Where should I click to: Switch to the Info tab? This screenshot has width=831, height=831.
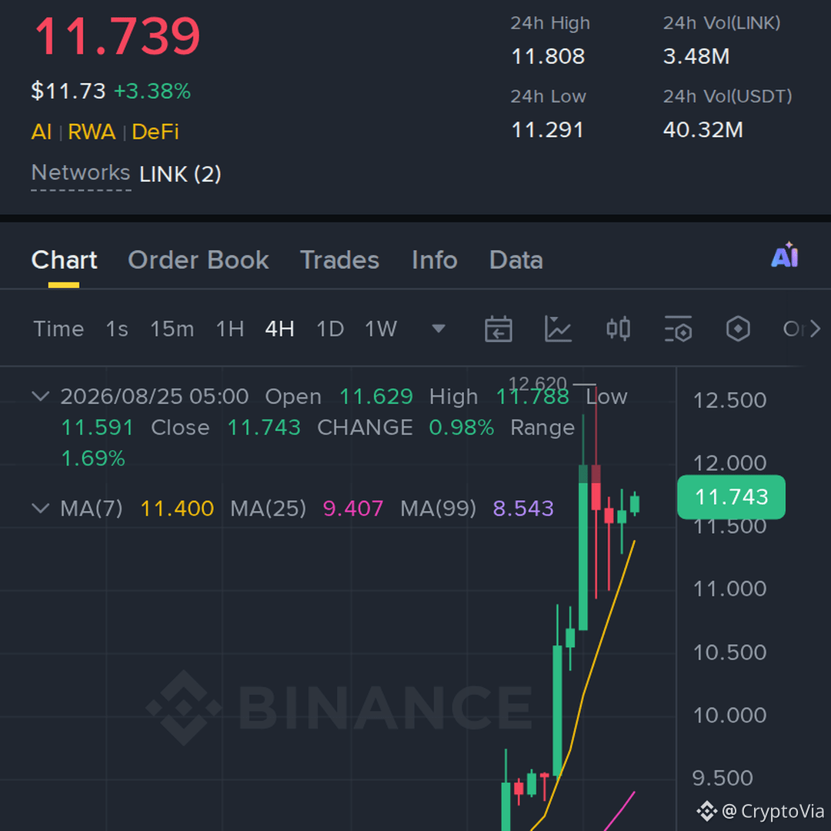click(435, 260)
